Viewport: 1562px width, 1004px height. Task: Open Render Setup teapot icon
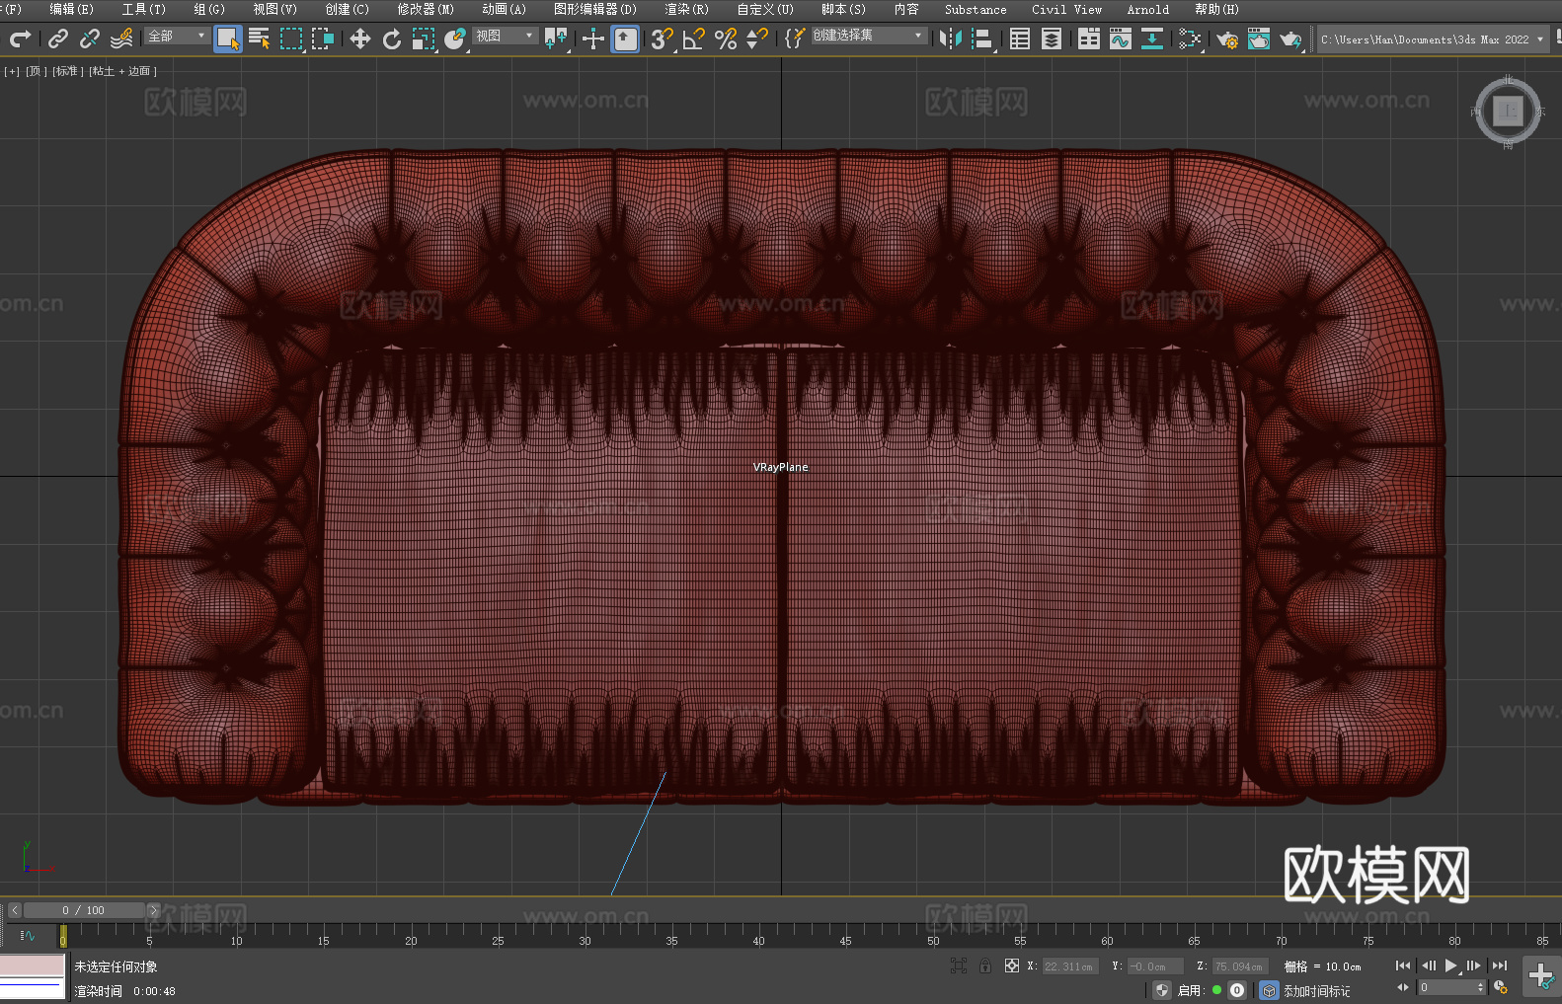click(1226, 39)
